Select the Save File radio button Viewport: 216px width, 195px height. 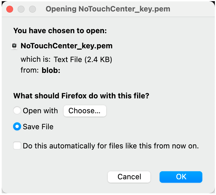(x=17, y=126)
